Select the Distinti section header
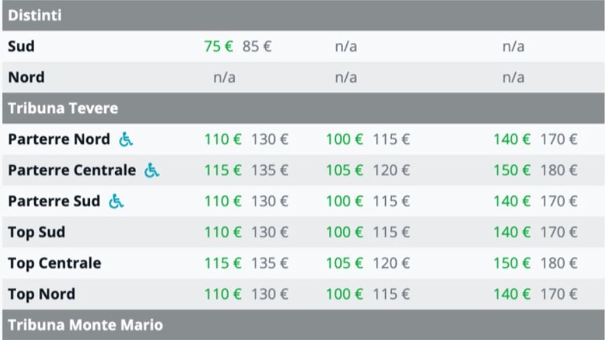Viewport: 605px width, 340px height. pyautogui.click(x=35, y=15)
